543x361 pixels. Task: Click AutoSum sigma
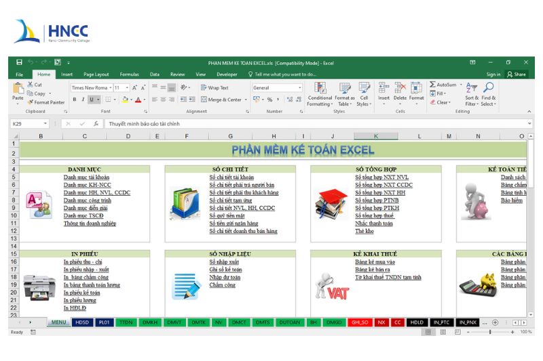coord(433,84)
